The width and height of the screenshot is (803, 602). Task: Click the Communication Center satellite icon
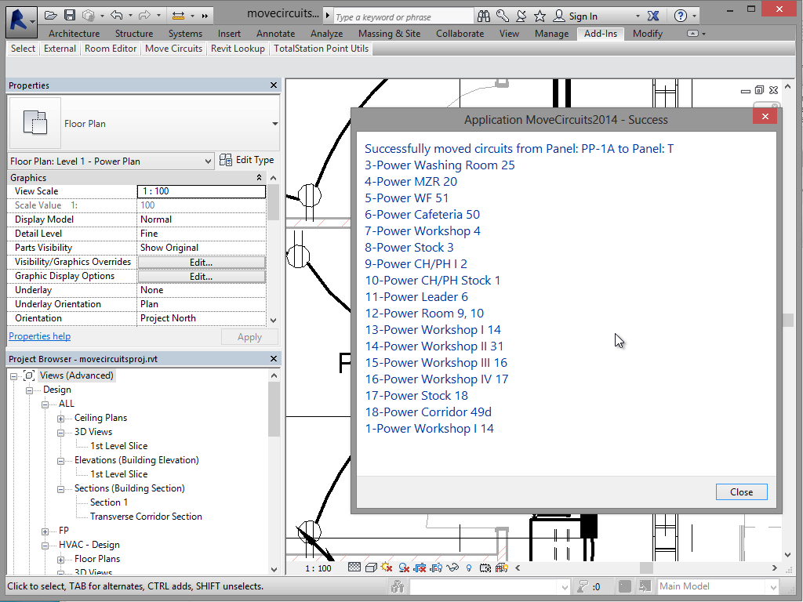point(521,16)
